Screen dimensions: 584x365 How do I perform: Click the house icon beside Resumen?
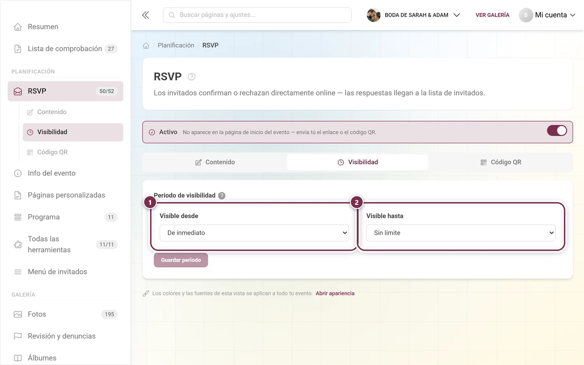(x=18, y=27)
